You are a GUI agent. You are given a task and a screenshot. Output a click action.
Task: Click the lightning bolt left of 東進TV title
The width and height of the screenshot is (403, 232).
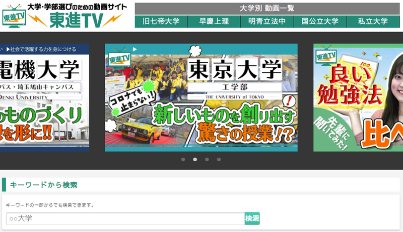(39, 20)
